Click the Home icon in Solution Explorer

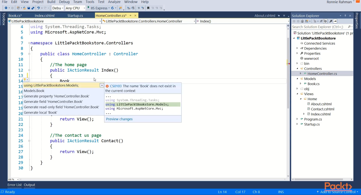tap(302, 21)
